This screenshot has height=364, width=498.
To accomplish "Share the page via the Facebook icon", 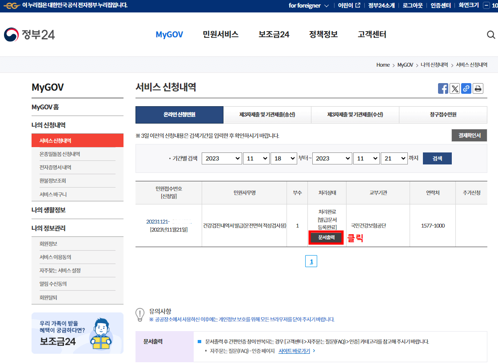I will (x=443, y=88).
